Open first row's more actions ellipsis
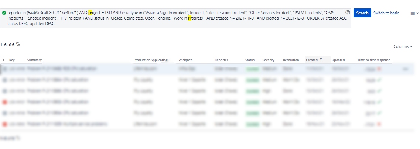This screenshot has width=420, height=149. click(406, 69)
